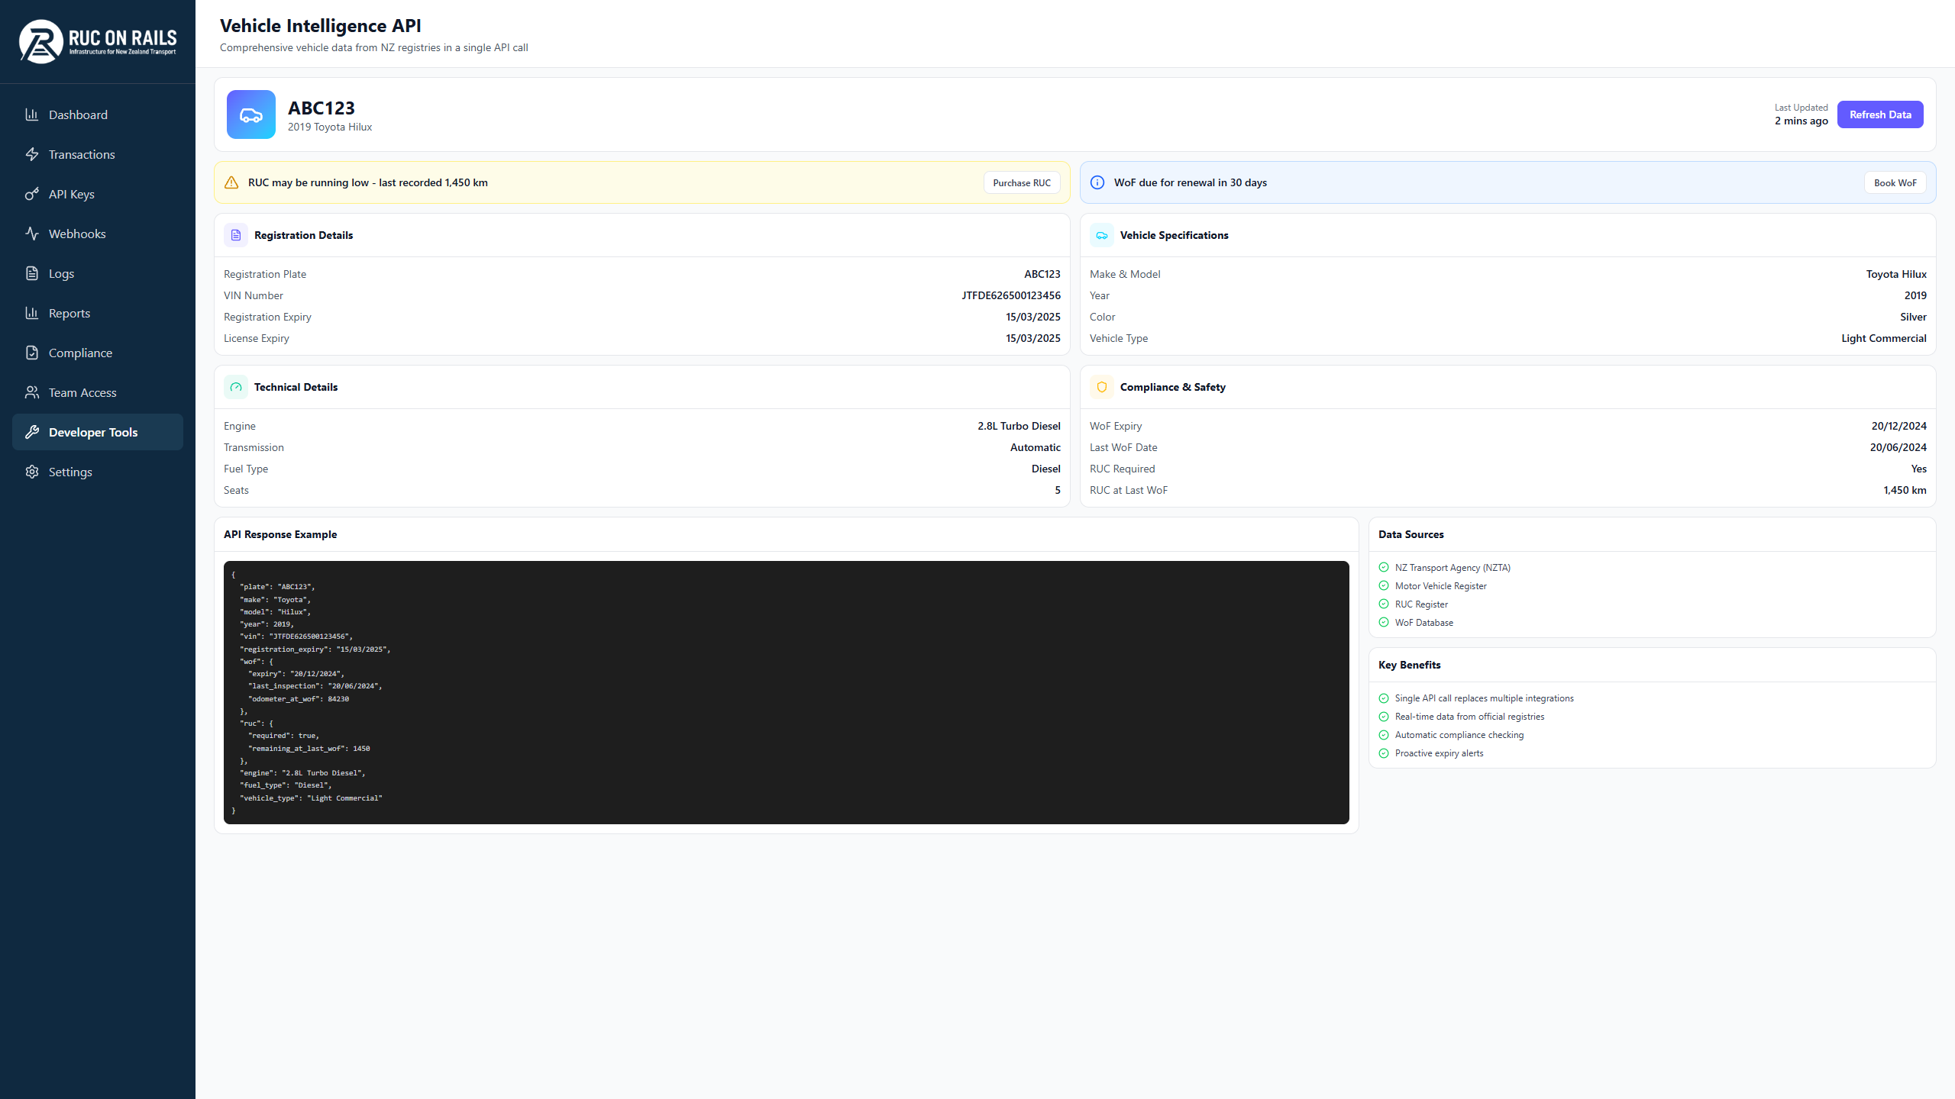
Task: Click the warning triangle in the RUC alert
Action: 232,182
